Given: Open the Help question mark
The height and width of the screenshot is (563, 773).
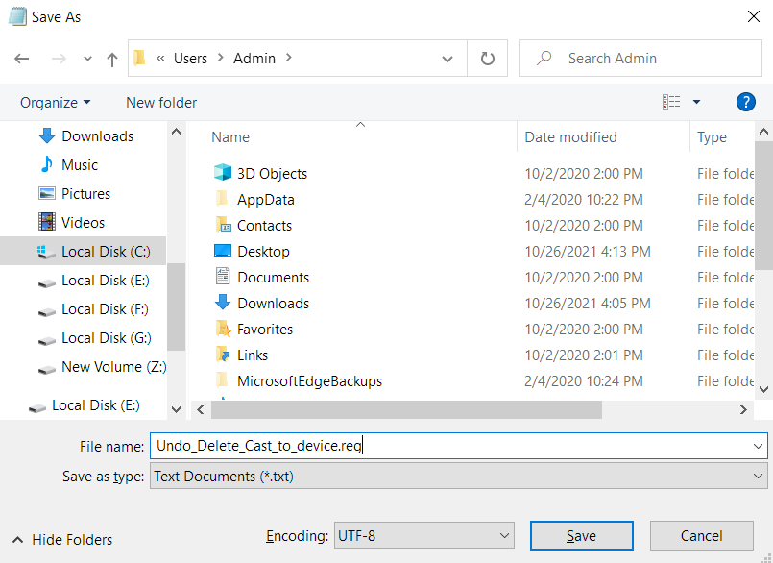Looking at the screenshot, I should point(746,102).
